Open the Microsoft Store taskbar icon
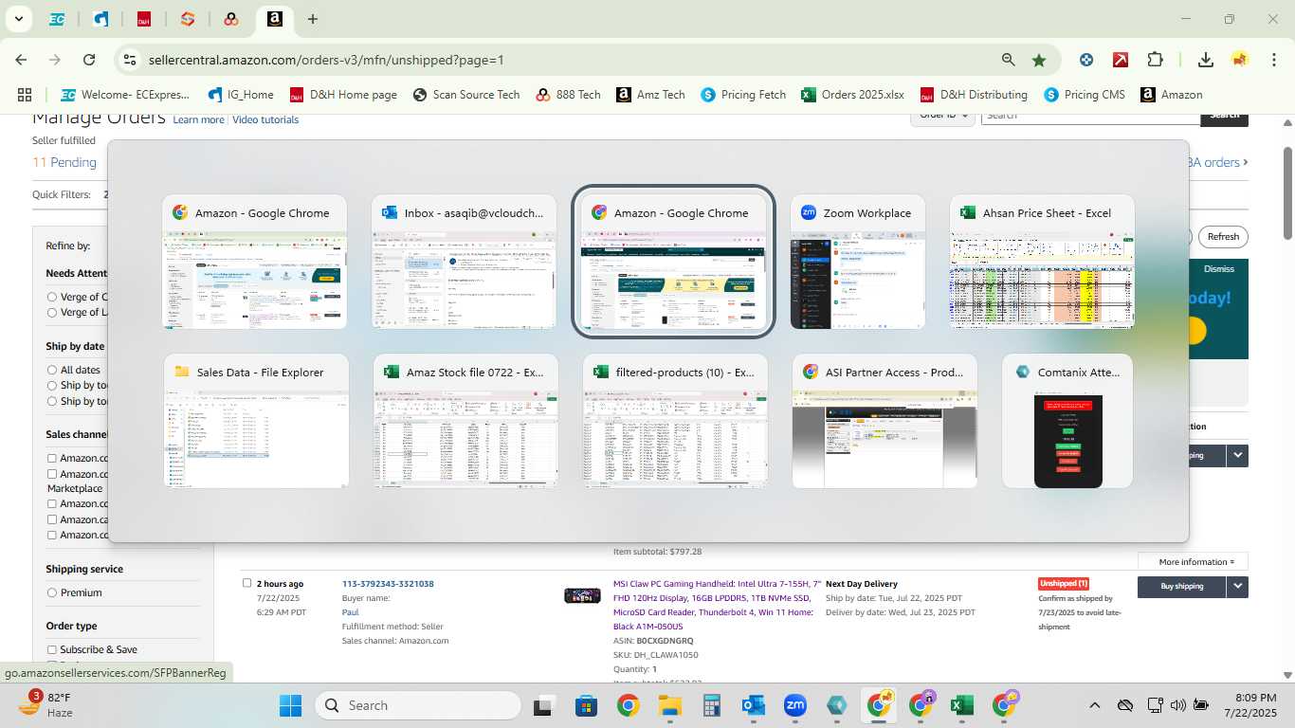Image resolution: width=1295 pixels, height=728 pixels. pos(586,705)
